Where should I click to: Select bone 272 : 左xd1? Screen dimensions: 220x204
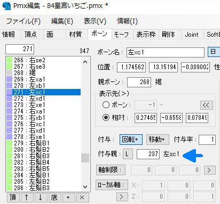44,99
